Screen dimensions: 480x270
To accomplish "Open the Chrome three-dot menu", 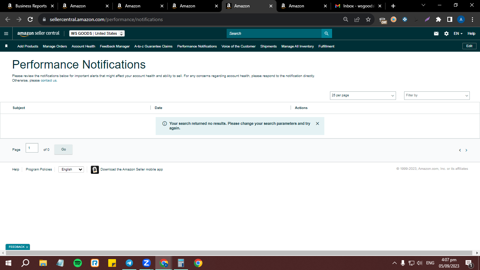I will (x=472, y=19).
